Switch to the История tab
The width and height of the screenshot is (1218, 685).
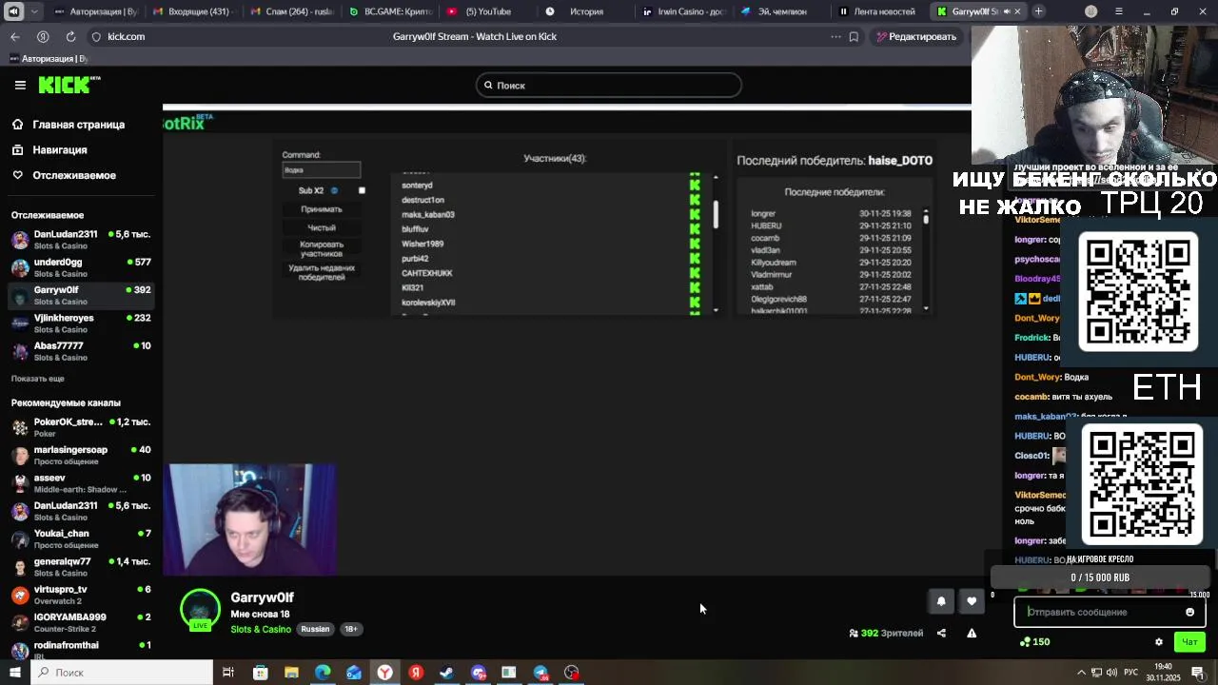(x=584, y=11)
